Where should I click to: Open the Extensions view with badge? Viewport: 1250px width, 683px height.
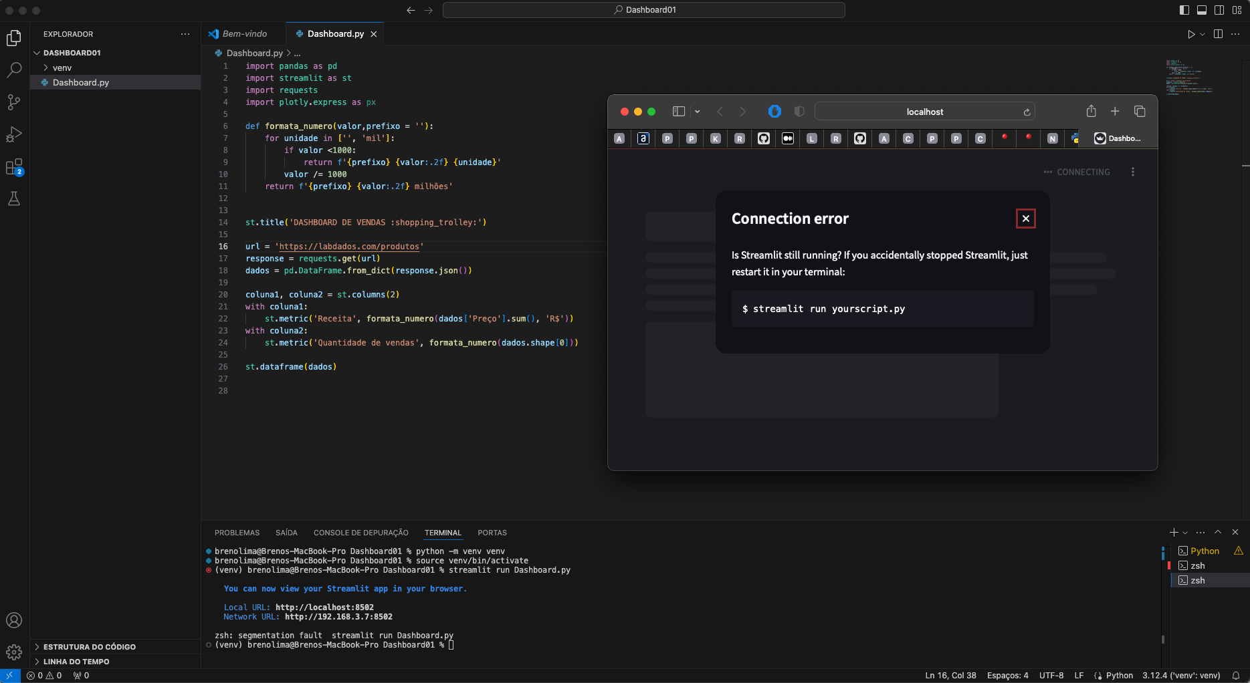[14, 166]
